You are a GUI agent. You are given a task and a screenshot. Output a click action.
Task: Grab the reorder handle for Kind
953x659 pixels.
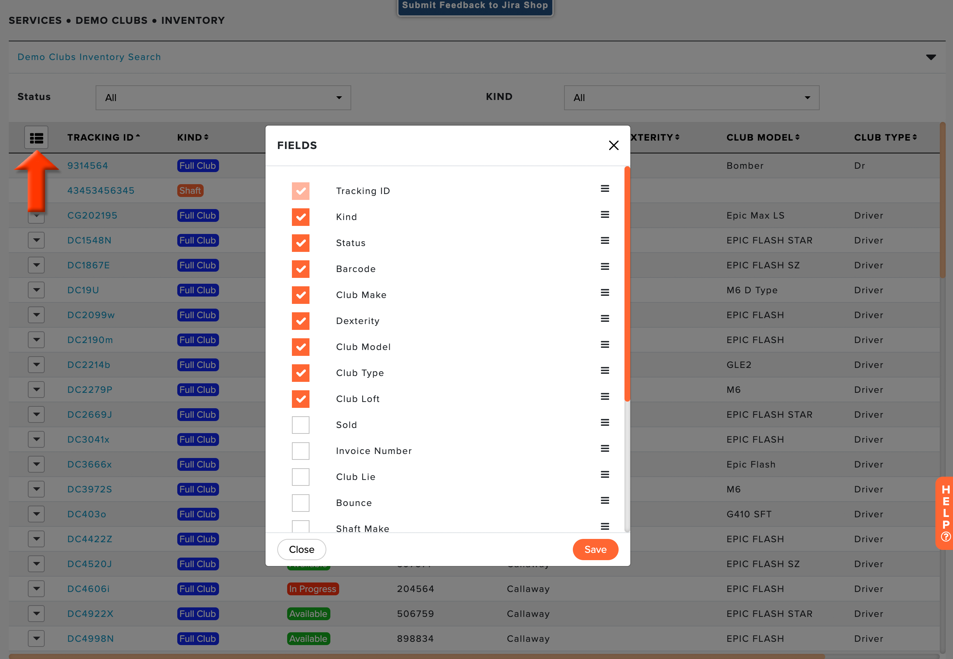[x=605, y=215]
